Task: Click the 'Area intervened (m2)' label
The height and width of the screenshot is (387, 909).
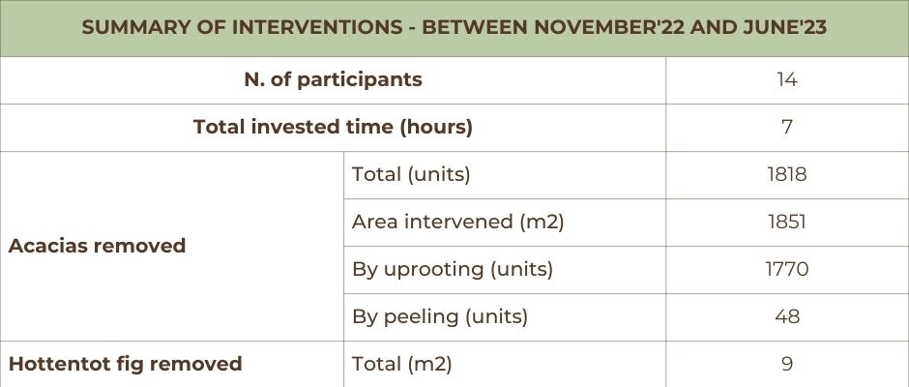Action: click(457, 222)
